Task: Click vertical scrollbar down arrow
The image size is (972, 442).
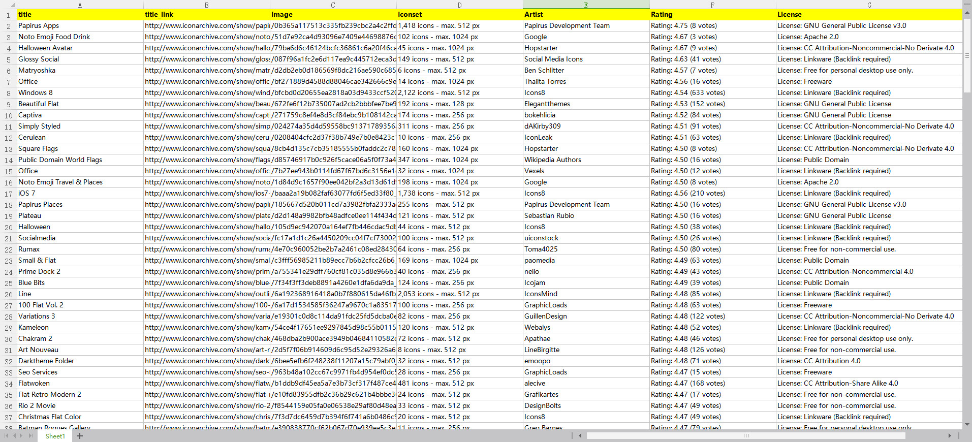Action: point(967,425)
